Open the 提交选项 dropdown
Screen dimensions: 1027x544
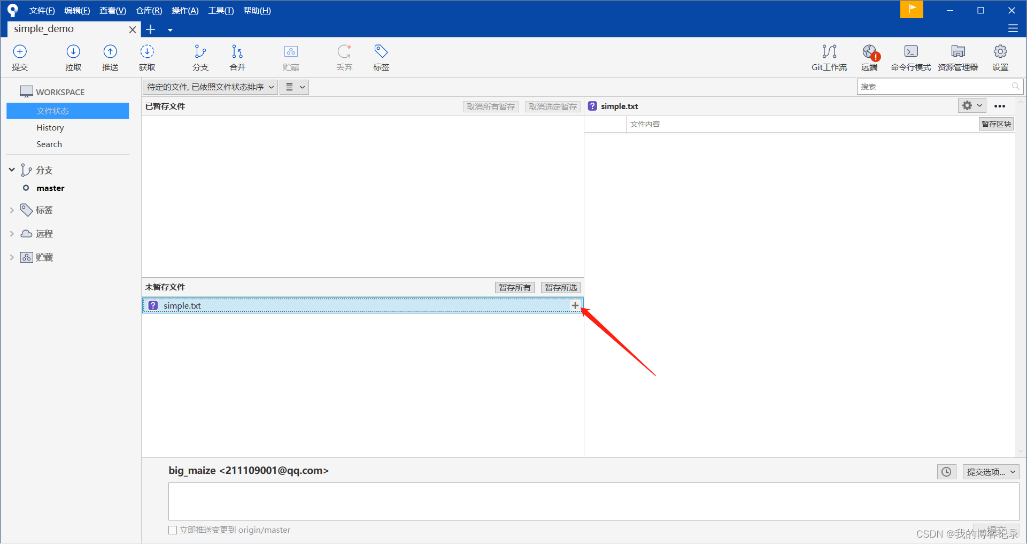click(x=991, y=472)
